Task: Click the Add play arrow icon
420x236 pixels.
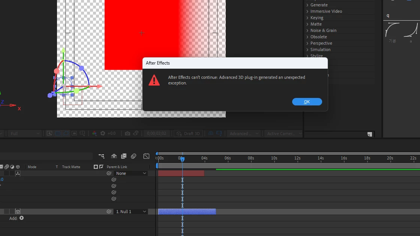Action: 22,218
